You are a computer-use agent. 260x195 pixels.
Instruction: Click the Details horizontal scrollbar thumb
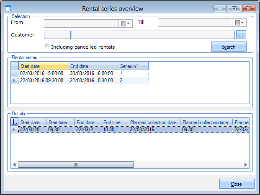click(x=75, y=165)
